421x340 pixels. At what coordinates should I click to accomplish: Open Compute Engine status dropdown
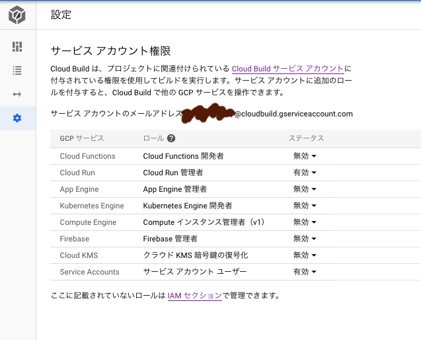pos(305,222)
